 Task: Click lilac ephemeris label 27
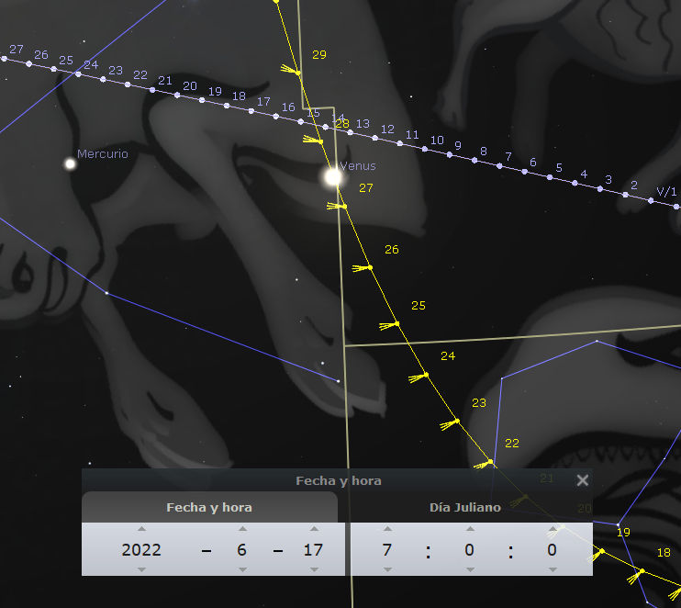point(17,49)
